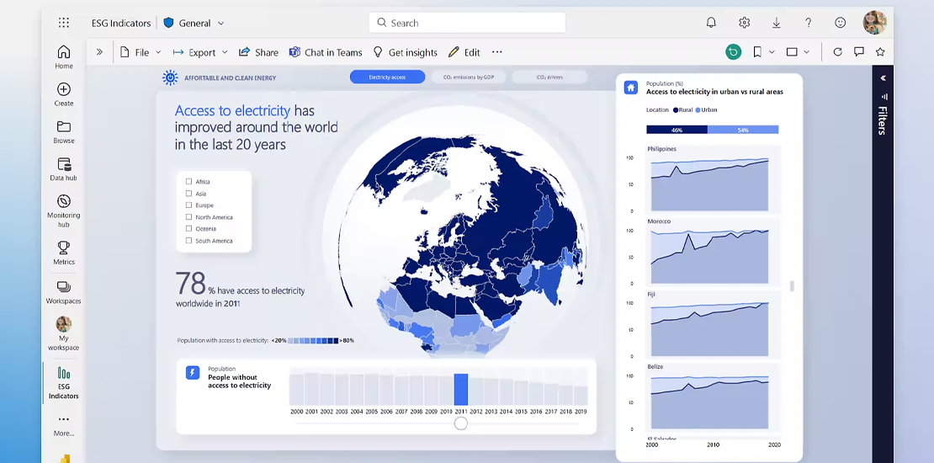Open Monitoring hub
Screen dimensions: 934x463
(x=64, y=210)
